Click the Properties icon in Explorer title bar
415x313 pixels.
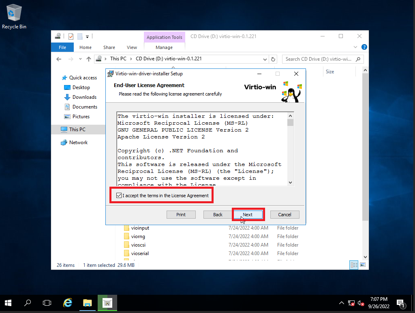click(x=71, y=36)
